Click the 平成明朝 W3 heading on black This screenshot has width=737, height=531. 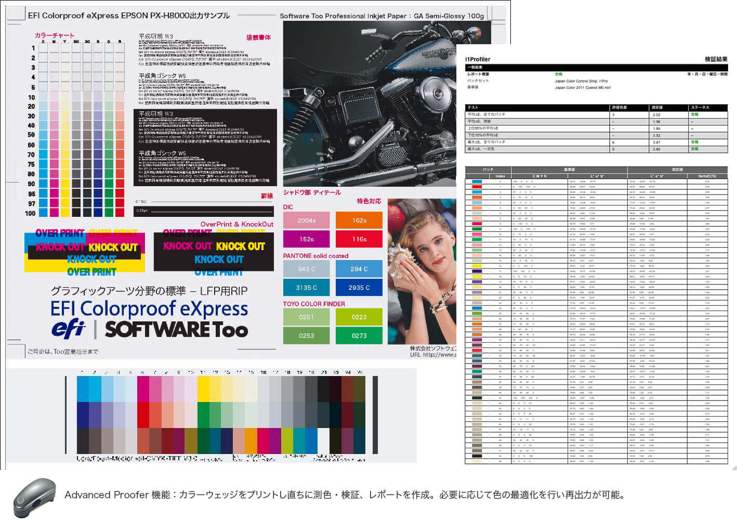pos(156,113)
